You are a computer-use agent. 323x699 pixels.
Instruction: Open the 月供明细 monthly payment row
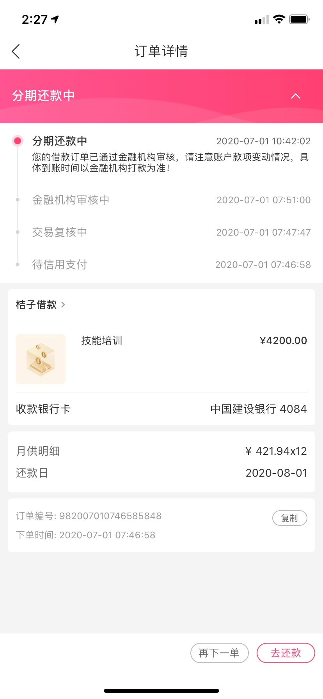click(x=161, y=451)
